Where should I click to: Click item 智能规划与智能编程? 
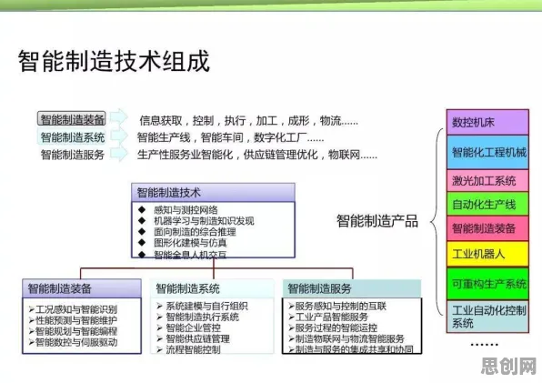[x=76, y=331]
